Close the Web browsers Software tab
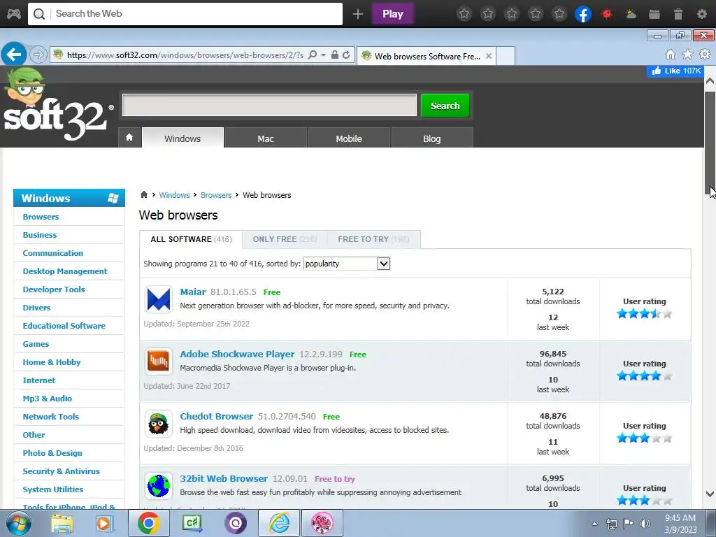 coord(489,56)
